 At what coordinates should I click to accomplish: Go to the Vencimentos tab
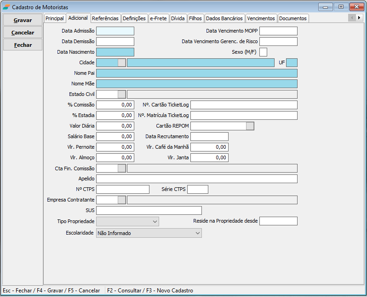pos(261,18)
